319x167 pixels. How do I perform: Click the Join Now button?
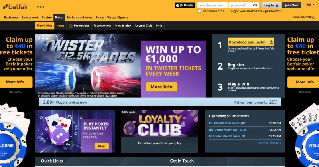(x=291, y=5)
